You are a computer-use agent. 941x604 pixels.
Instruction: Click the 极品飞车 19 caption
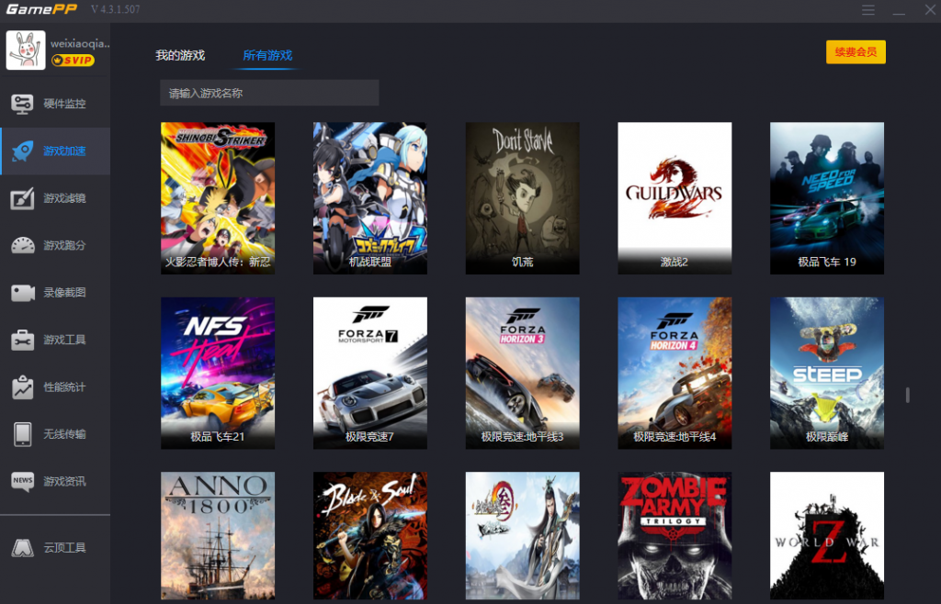[x=827, y=262]
